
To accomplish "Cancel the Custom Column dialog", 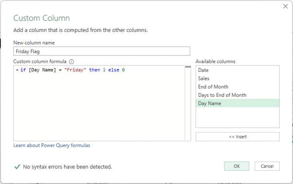I will click(x=267, y=166).
